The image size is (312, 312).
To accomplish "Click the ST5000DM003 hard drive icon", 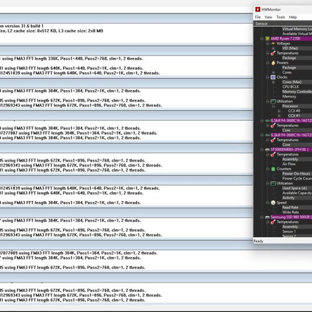I will point(268,150).
